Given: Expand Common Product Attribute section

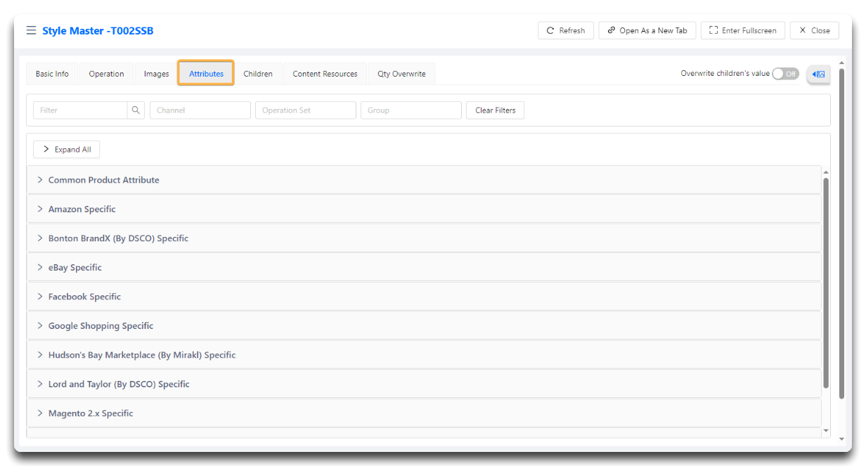Looking at the screenshot, I should click(x=424, y=180).
